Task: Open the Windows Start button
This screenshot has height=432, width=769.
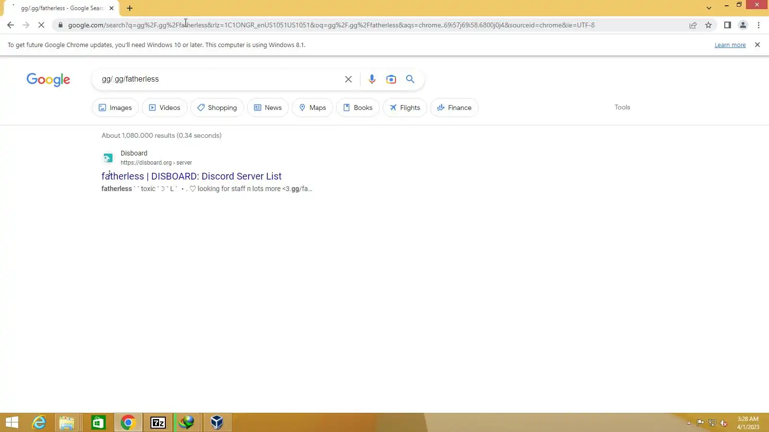Action: (x=12, y=422)
